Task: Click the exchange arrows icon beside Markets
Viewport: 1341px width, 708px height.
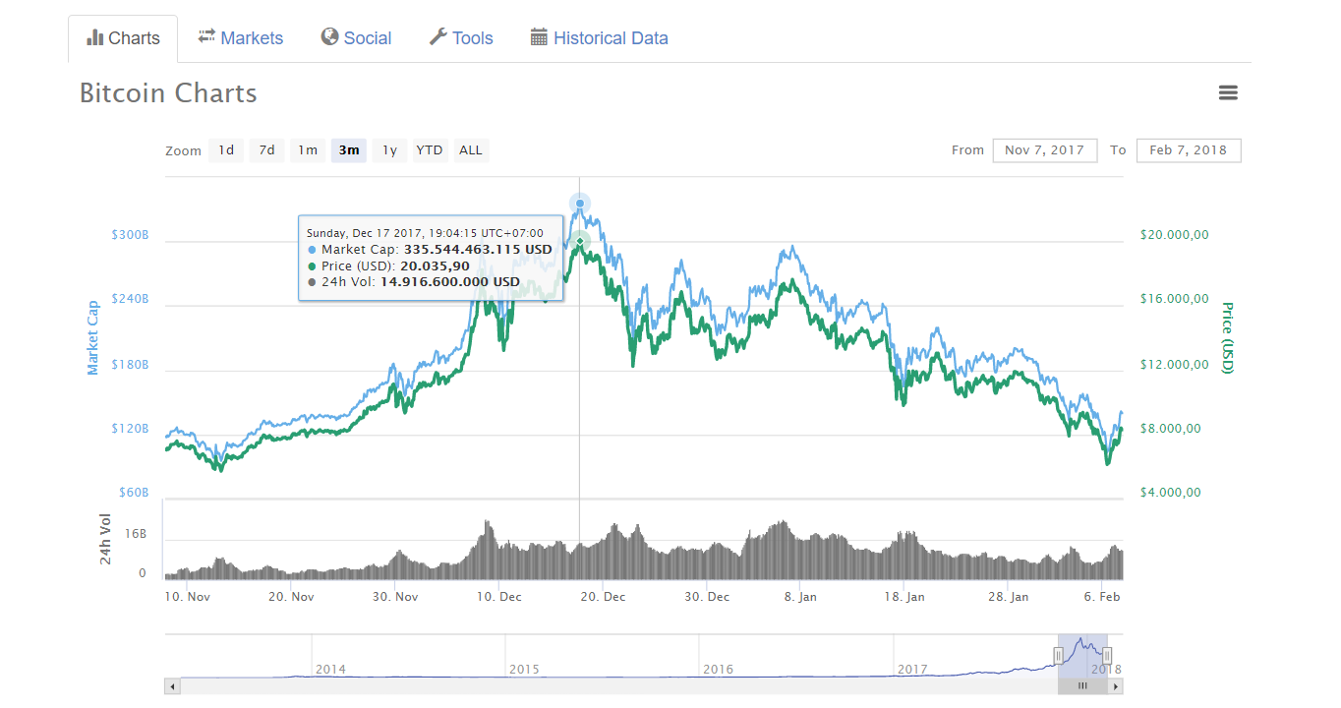Action: coord(206,36)
